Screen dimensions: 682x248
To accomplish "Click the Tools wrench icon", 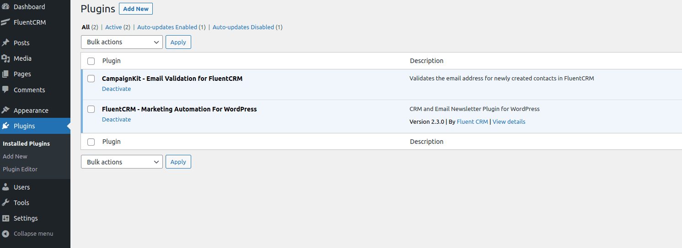I will pyautogui.click(x=5, y=203).
